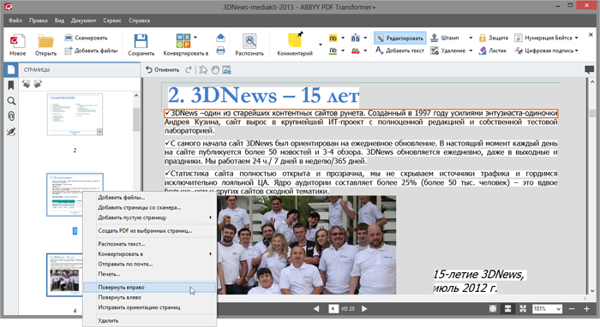The image size is (600, 327).
Task: Toggle the one-page round view button
Action: (x=493, y=309)
